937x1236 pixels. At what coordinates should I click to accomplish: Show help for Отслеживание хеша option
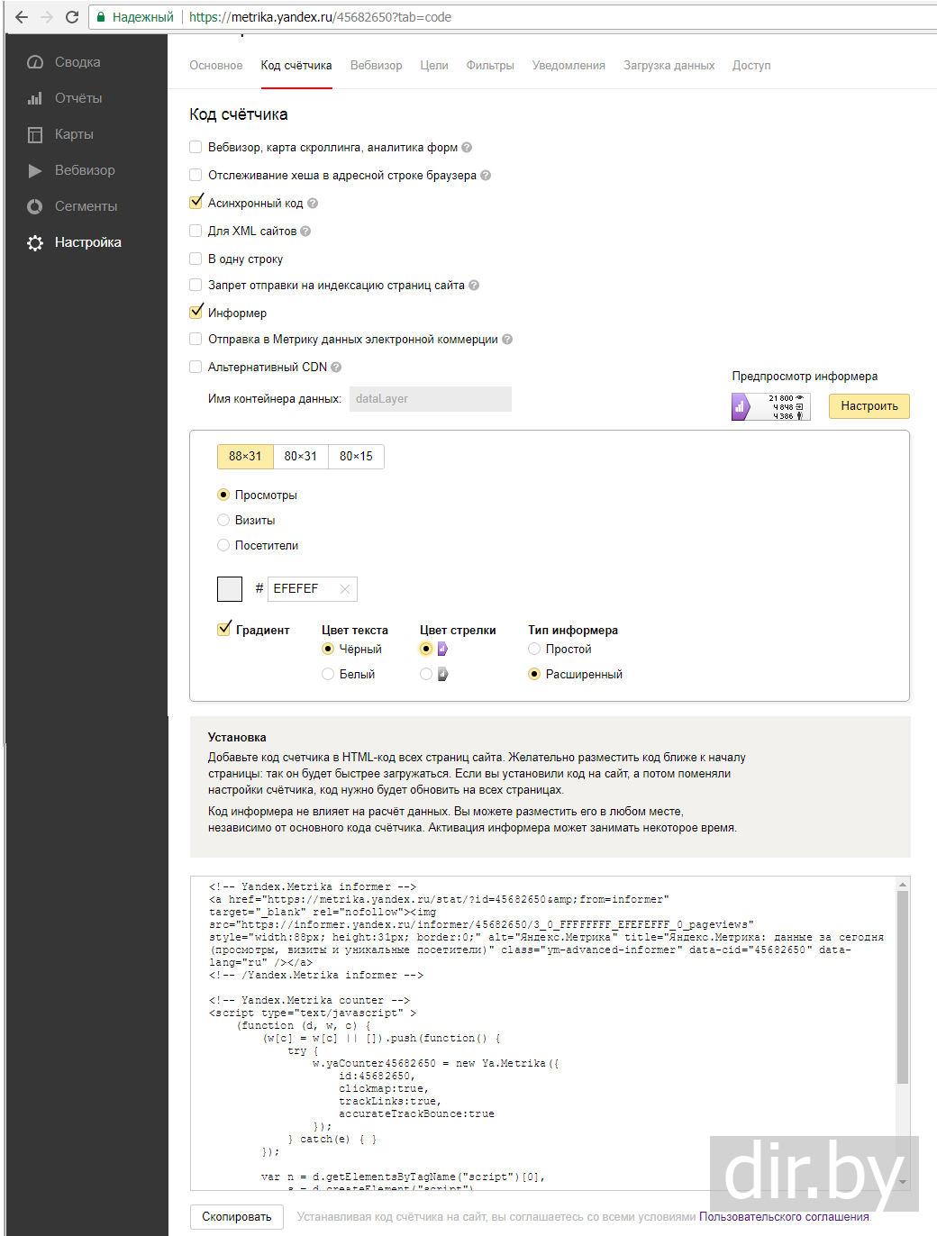tap(486, 176)
